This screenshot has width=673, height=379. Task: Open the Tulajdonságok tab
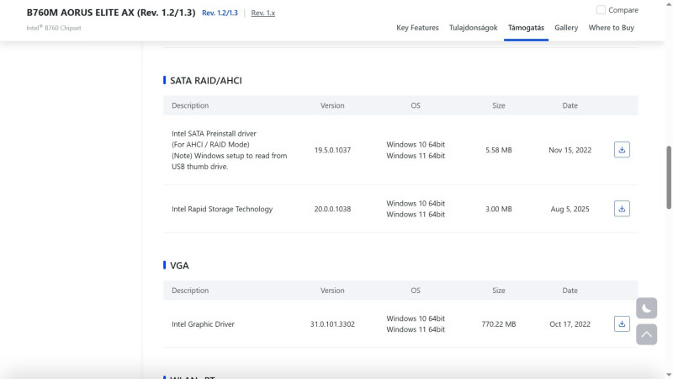click(473, 28)
